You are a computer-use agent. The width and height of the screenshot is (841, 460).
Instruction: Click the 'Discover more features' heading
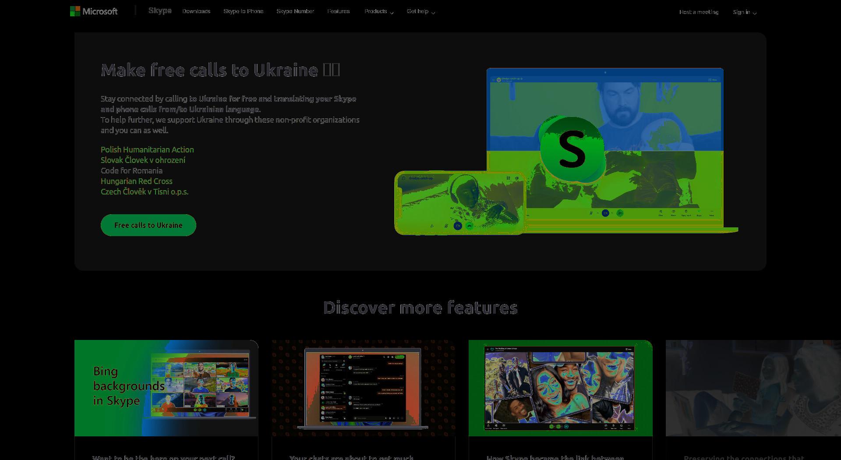[x=420, y=308]
